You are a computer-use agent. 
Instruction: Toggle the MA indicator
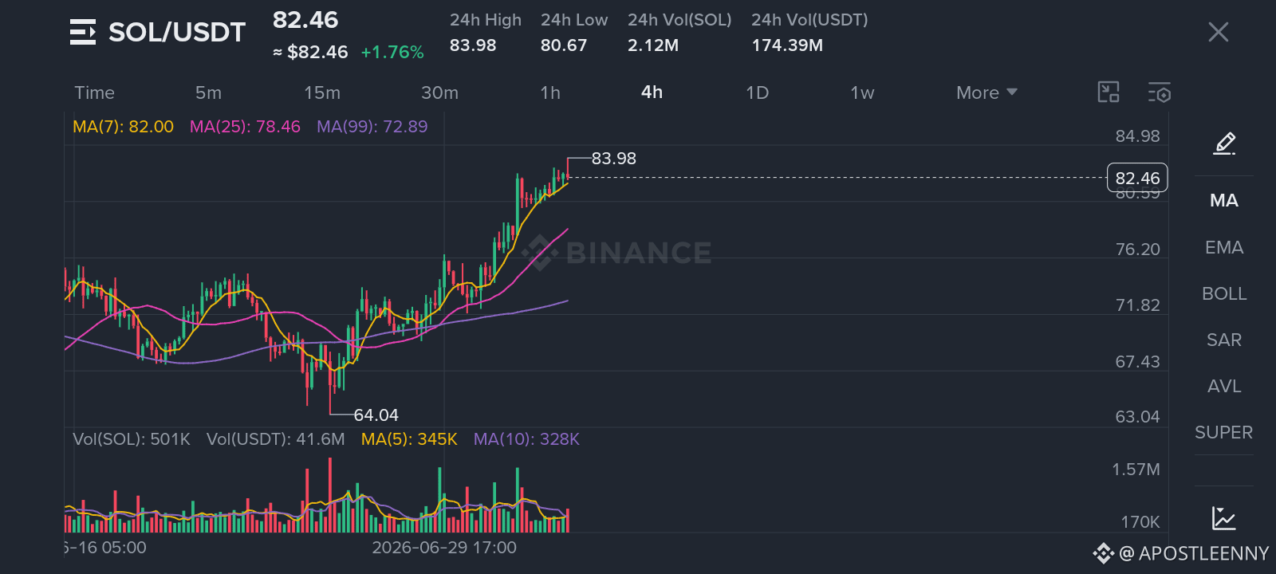1224,200
